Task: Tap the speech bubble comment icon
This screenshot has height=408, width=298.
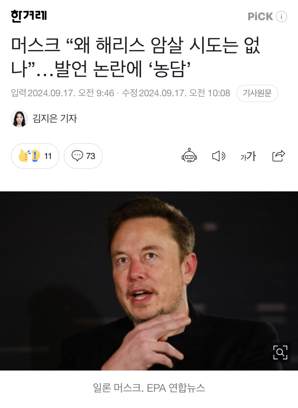Action: click(77, 156)
